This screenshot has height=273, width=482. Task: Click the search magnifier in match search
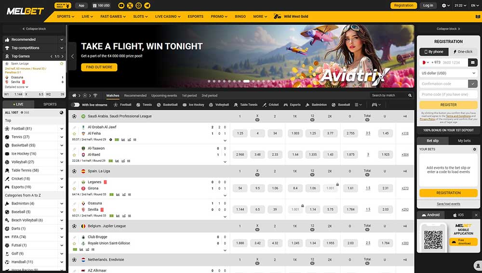410,95
